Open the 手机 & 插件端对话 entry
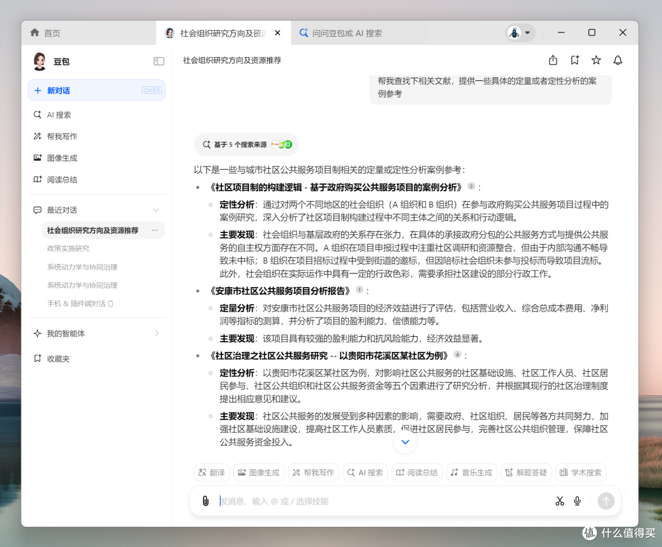This screenshot has height=547, width=662. coord(80,304)
